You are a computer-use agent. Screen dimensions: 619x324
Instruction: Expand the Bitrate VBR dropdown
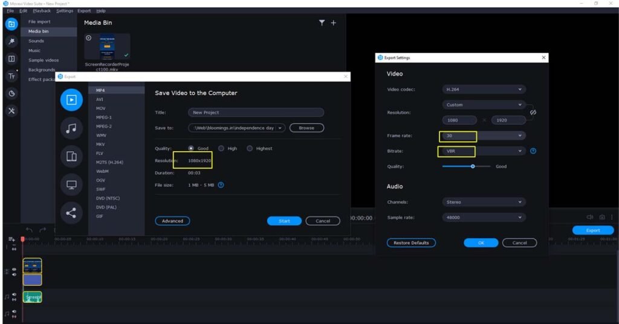pyautogui.click(x=484, y=151)
